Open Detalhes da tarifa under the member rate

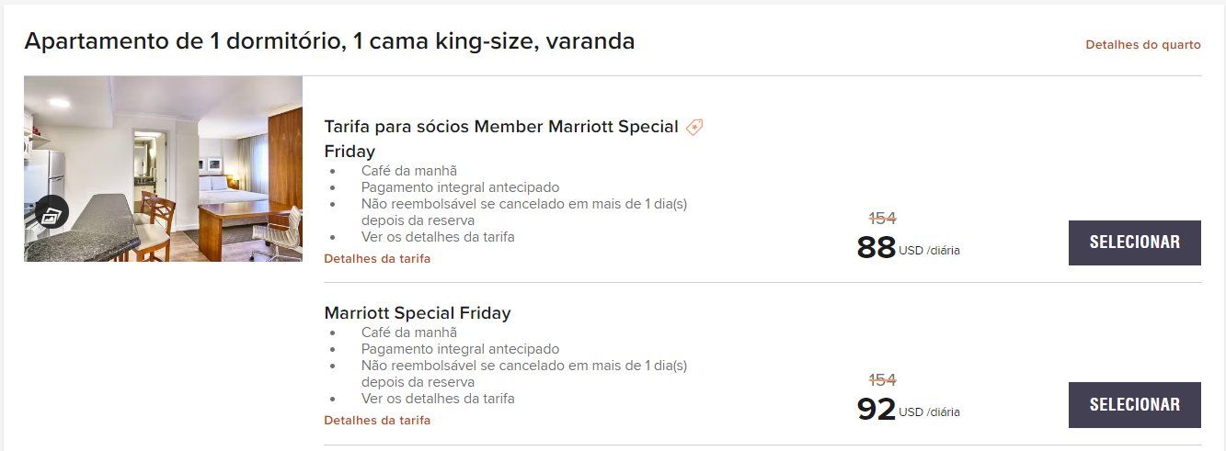pos(377,259)
